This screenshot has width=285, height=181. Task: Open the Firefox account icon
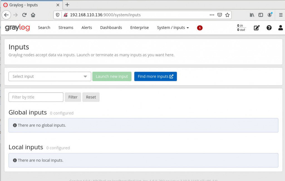(x=270, y=15)
